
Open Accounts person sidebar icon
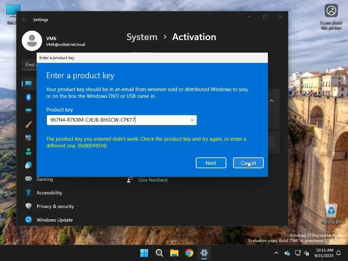coord(29,152)
